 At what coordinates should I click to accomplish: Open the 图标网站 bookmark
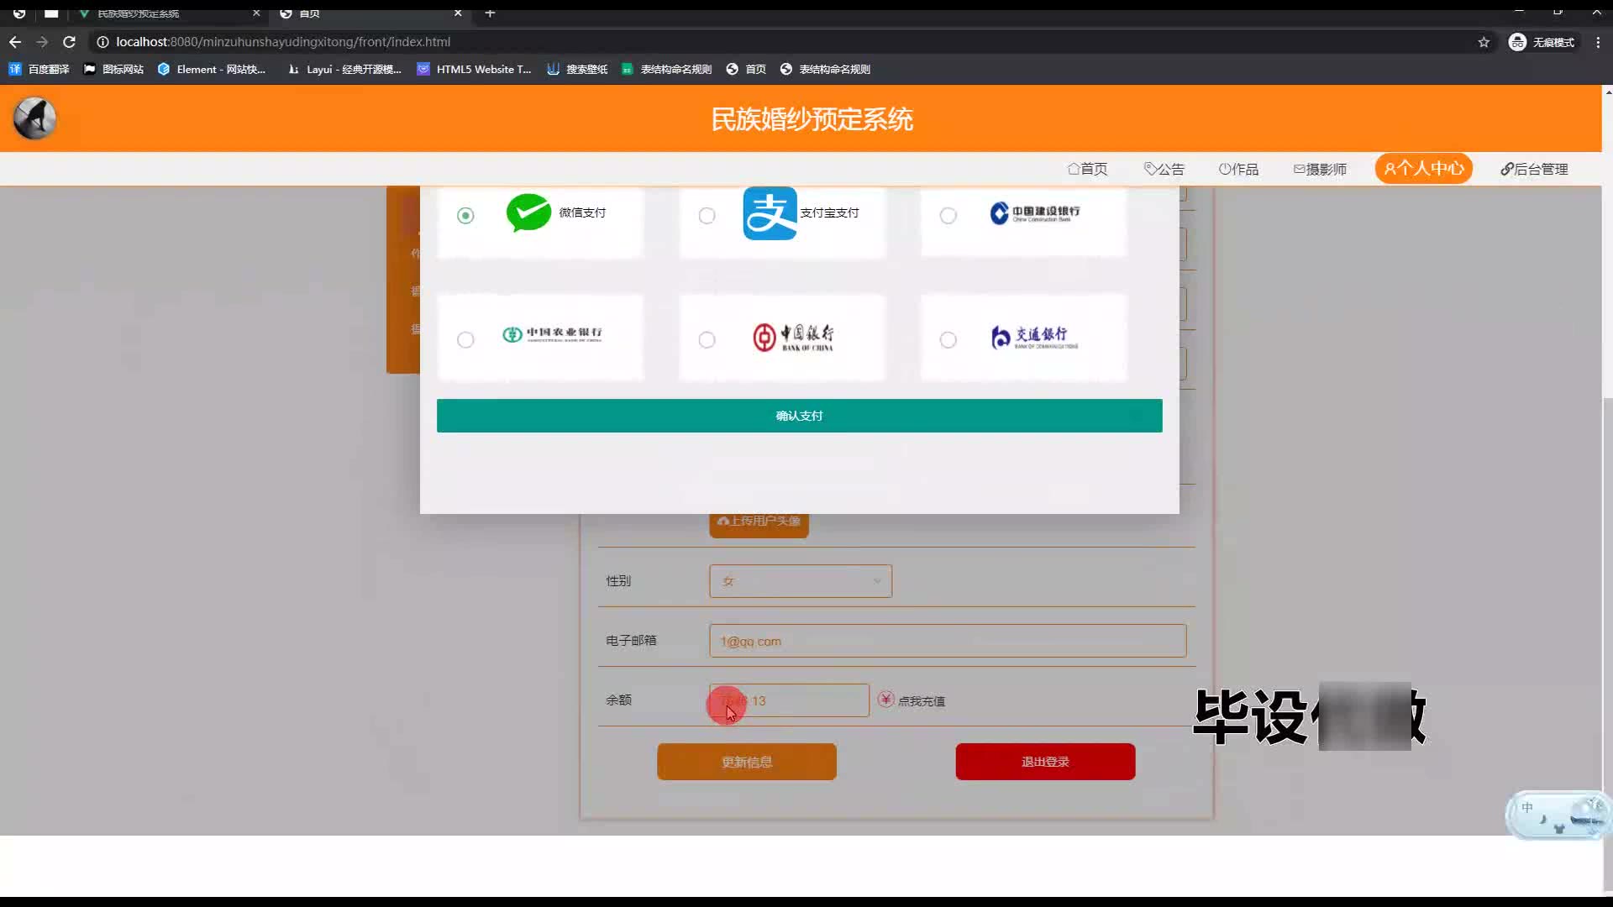114,69
